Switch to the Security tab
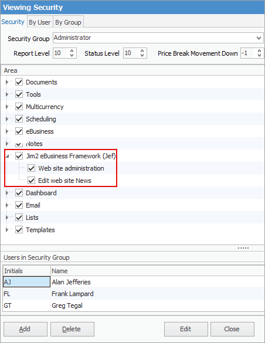Image resolution: width=265 pixels, height=343 pixels. [13, 22]
